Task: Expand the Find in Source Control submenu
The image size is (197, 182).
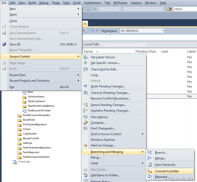Action: pos(143,134)
